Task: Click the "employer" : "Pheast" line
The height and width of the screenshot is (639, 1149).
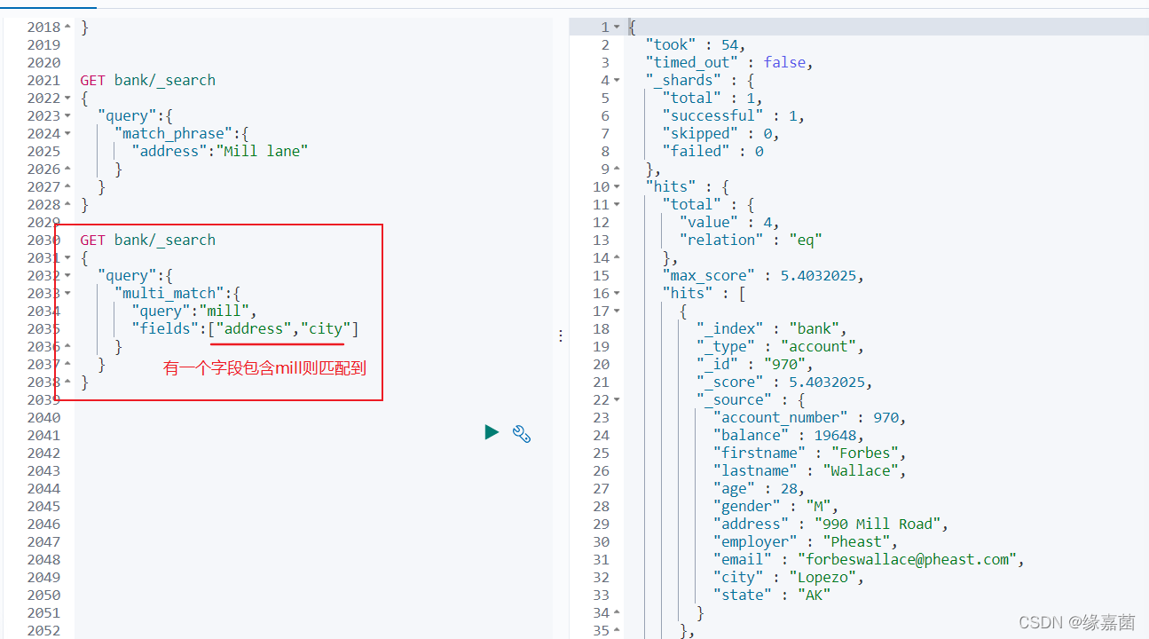Action: [x=805, y=541]
